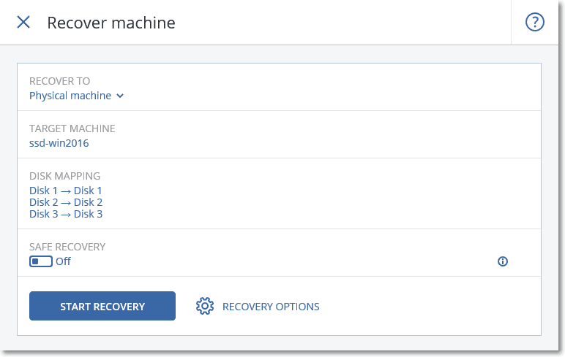This screenshot has height=357, width=565.
Task: Click the gear icon beside Recovery Options
Action: [x=204, y=307]
